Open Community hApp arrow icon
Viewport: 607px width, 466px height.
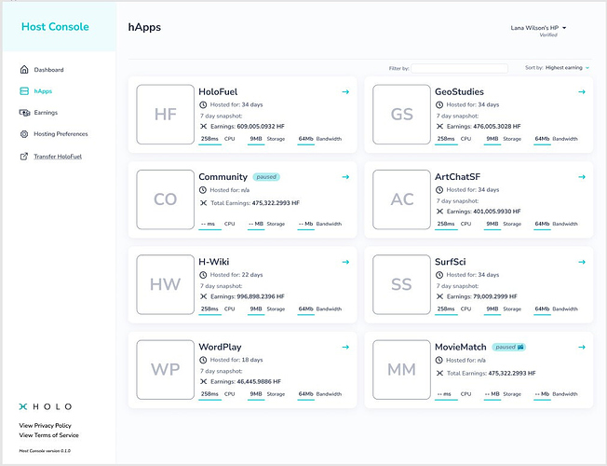[345, 177]
